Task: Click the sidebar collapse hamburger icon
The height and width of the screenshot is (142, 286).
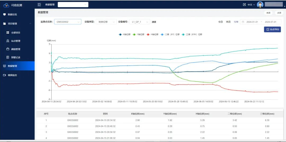Action: [39, 5]
